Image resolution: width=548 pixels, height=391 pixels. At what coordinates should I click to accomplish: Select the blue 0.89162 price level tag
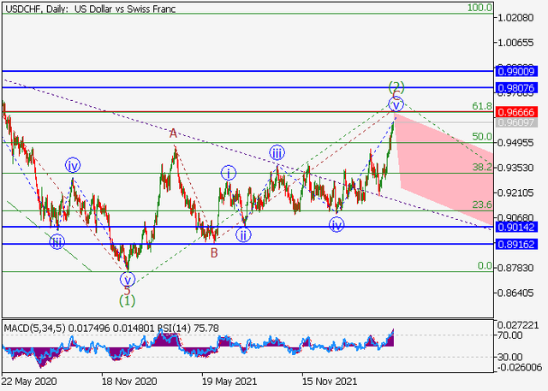[516, 244]
